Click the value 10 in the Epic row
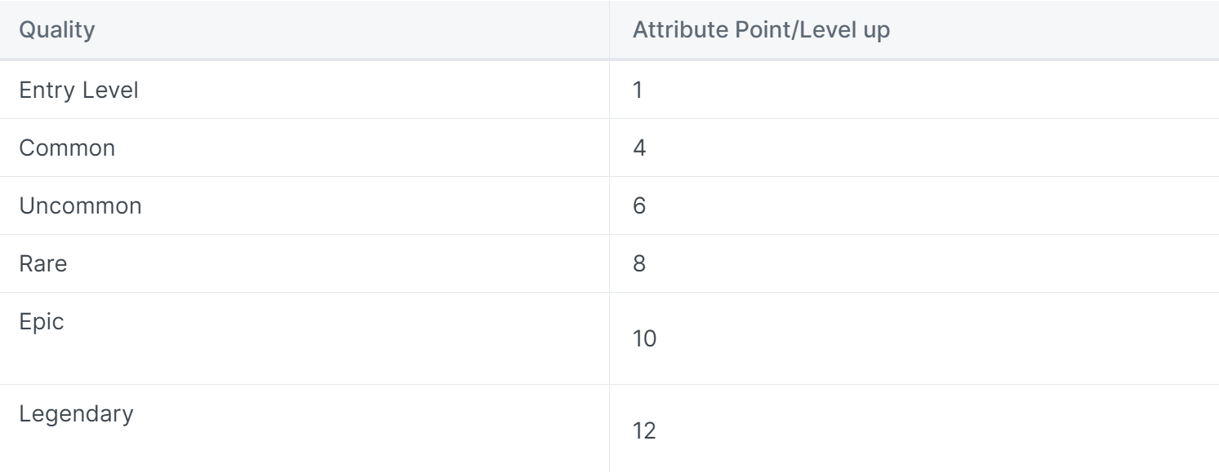 [644, 338]
